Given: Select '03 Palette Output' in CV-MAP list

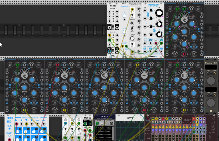Looking at the screenshot, I should pyautogui.click(x=103, y=134).
